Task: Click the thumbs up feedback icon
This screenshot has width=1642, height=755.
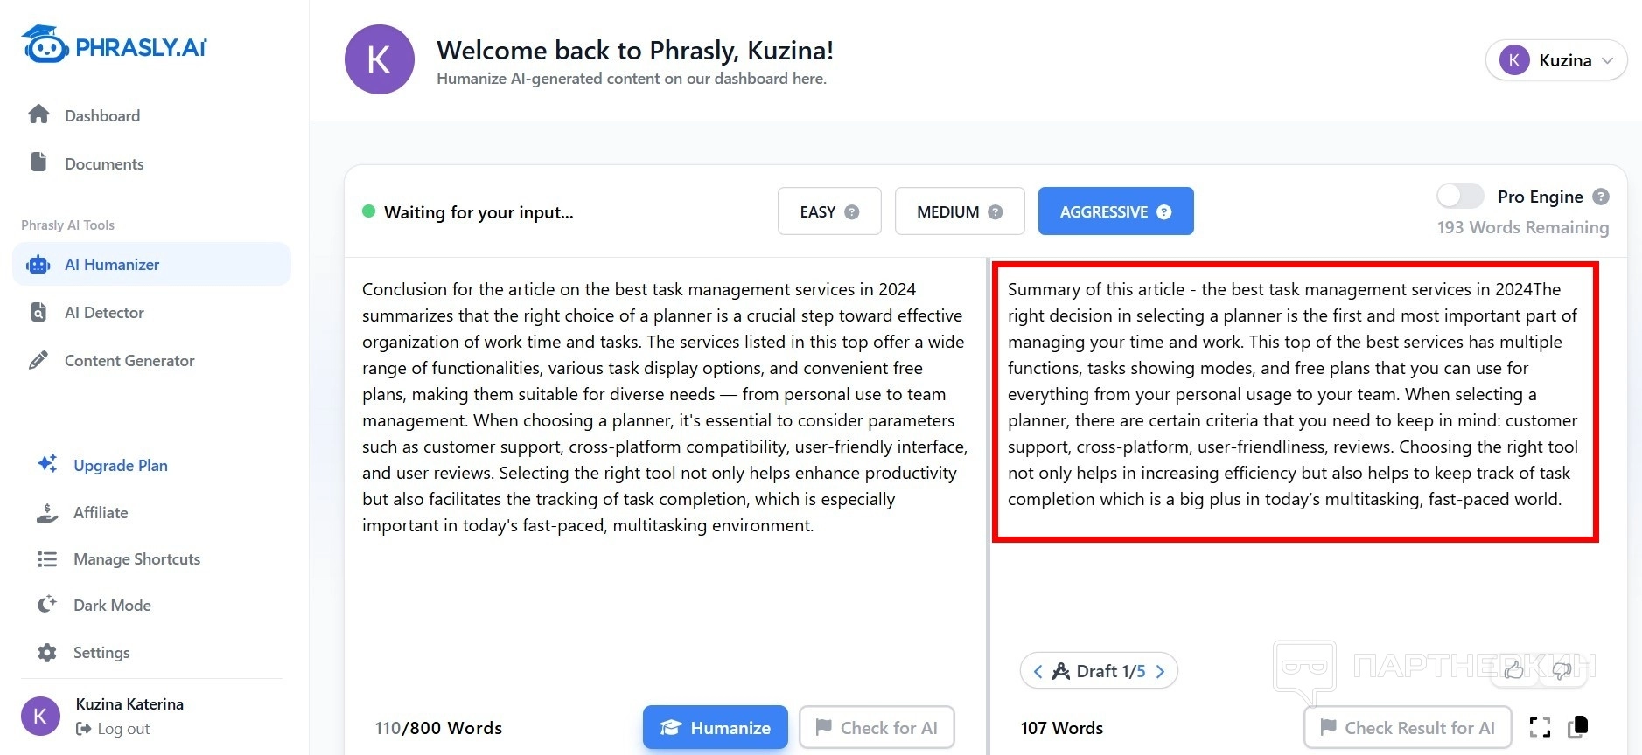Action: 1513,670
